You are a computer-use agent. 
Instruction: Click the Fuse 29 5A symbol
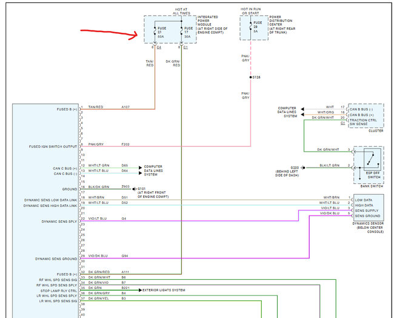[250, 26]
